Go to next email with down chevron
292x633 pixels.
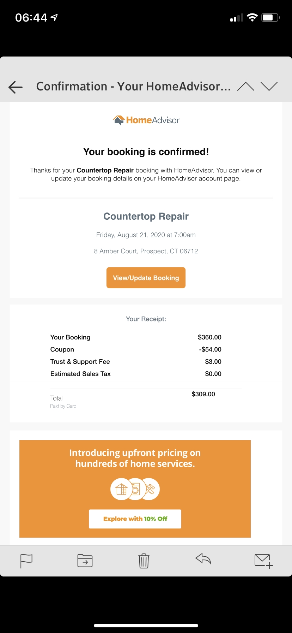269,87
